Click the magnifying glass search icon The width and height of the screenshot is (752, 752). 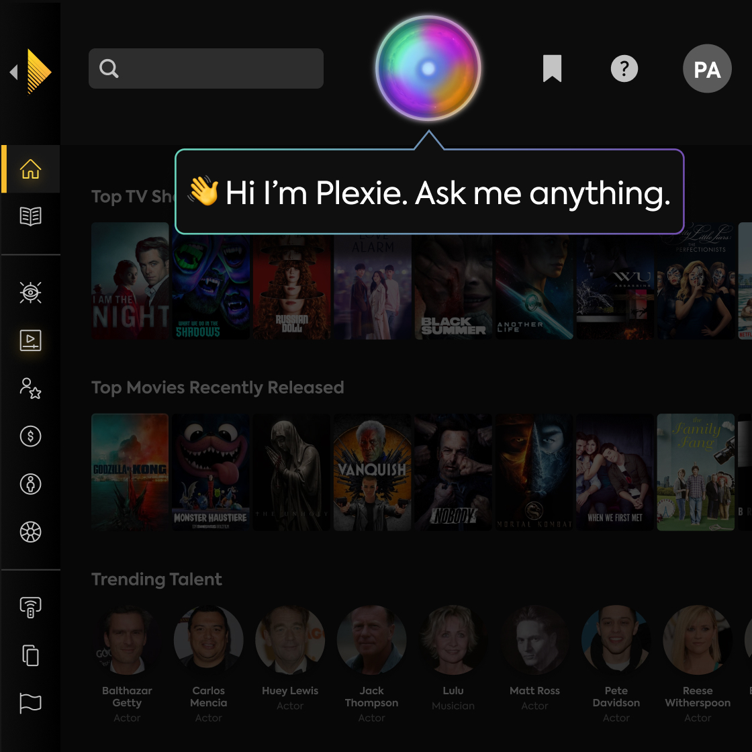tap(108, 68)
